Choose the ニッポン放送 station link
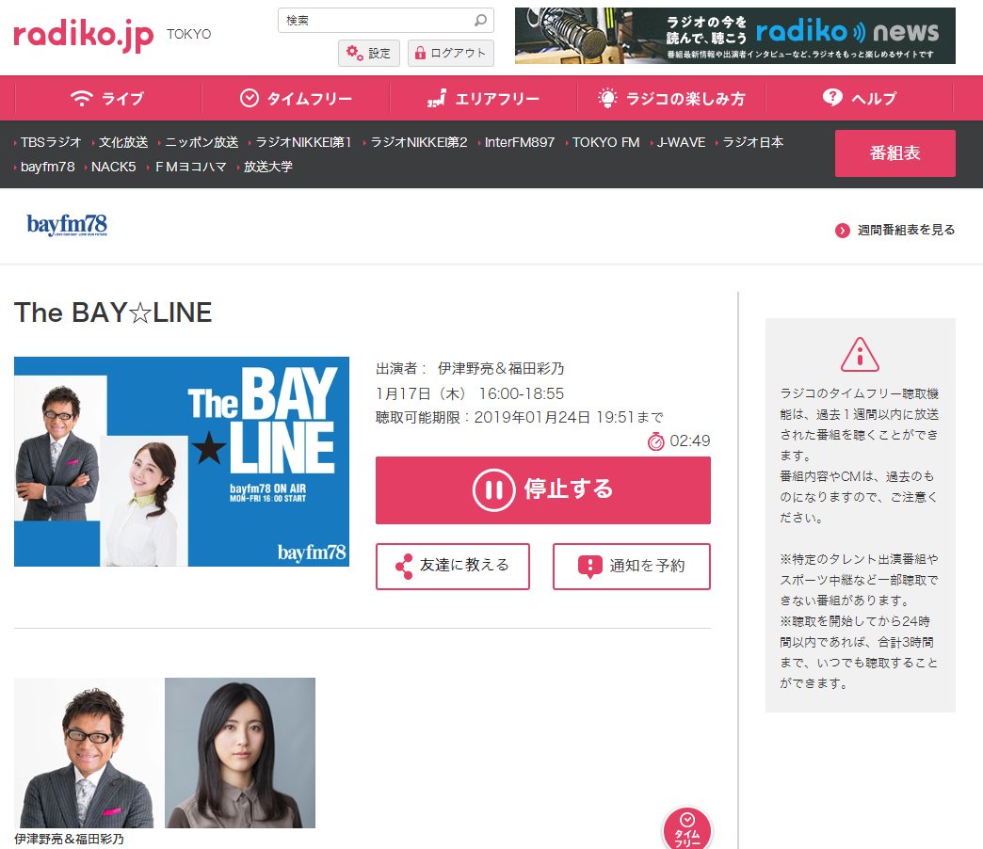The image size is (983, 849). 201,142
